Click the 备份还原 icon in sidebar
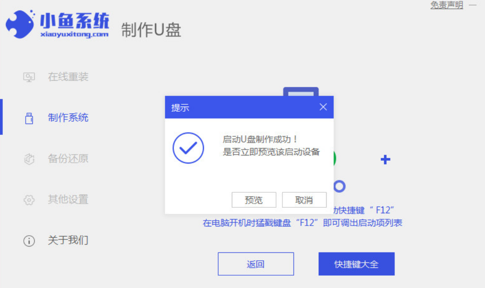 click(29, 159)
